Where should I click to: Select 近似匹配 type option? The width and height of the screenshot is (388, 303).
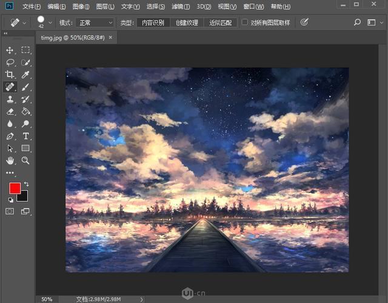tap(221, 23)
